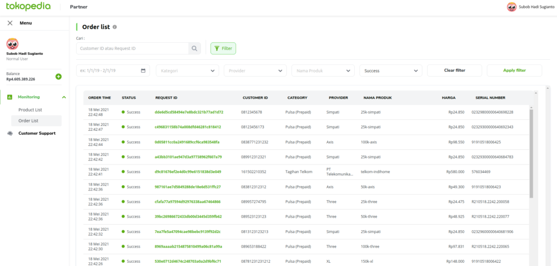This screenshot has height=266, width=557.
Task: Click the Order list info help icon
Action: pyautogui.click(x=115, y=27)
